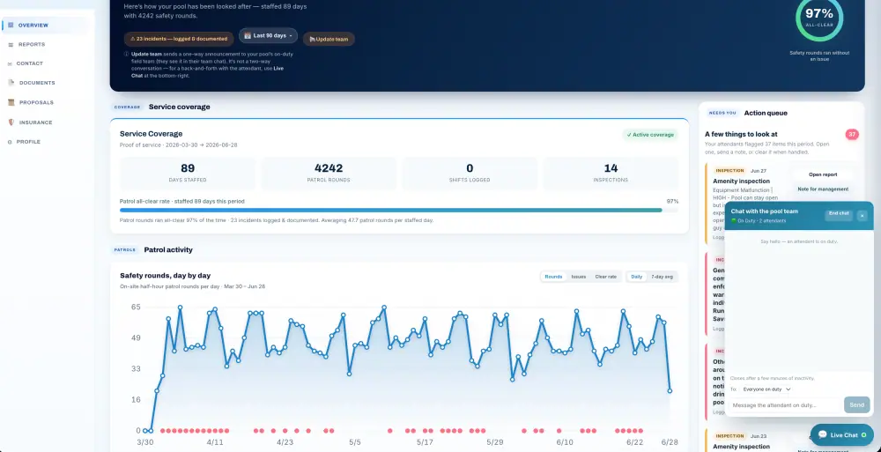This screenshot has height=452, width=881.
Task: Click Note for management on Jun 27 item
Action: [x=823, y=189]
